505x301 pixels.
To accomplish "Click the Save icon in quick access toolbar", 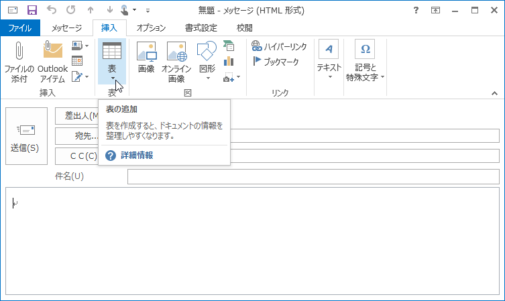I will tap(32, 10).
